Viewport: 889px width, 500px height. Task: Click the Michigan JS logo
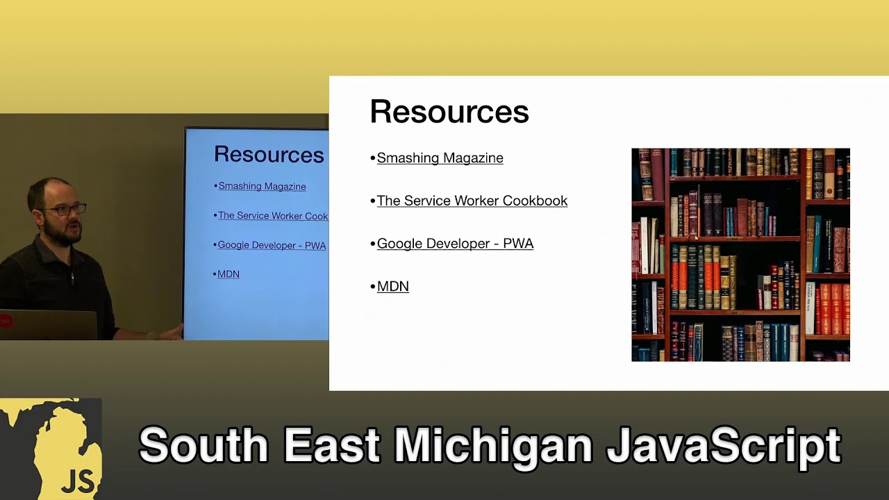51,449
